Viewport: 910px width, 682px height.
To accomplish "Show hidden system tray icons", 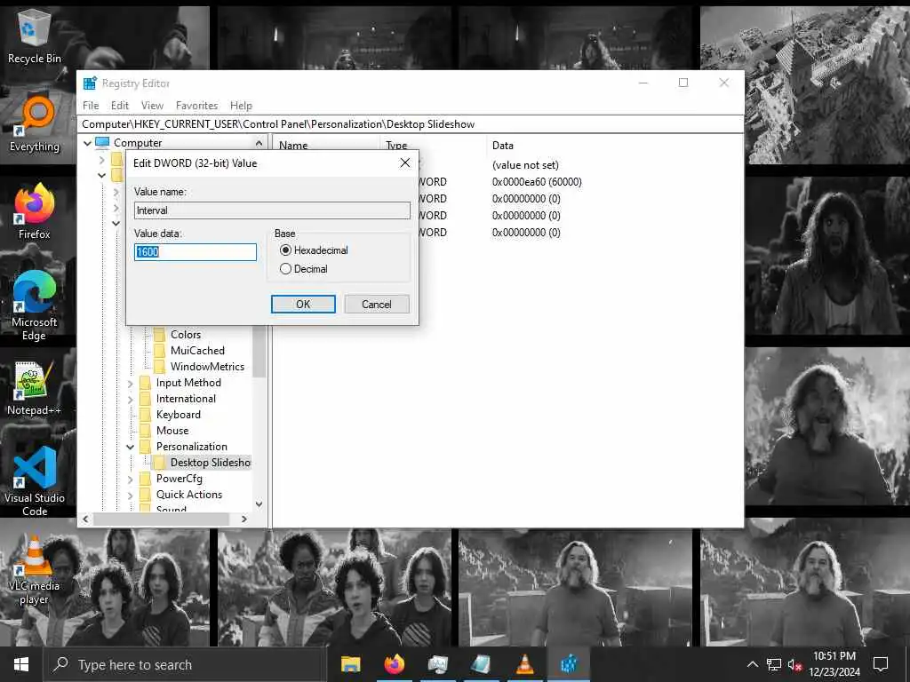I will (752, 664).
